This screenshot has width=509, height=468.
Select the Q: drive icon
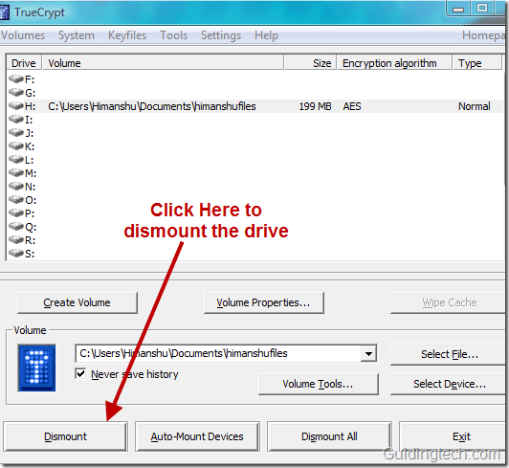pos(16,227)
